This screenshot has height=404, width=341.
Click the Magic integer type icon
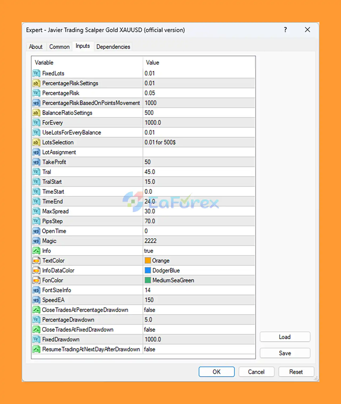[x=36, y=241]
